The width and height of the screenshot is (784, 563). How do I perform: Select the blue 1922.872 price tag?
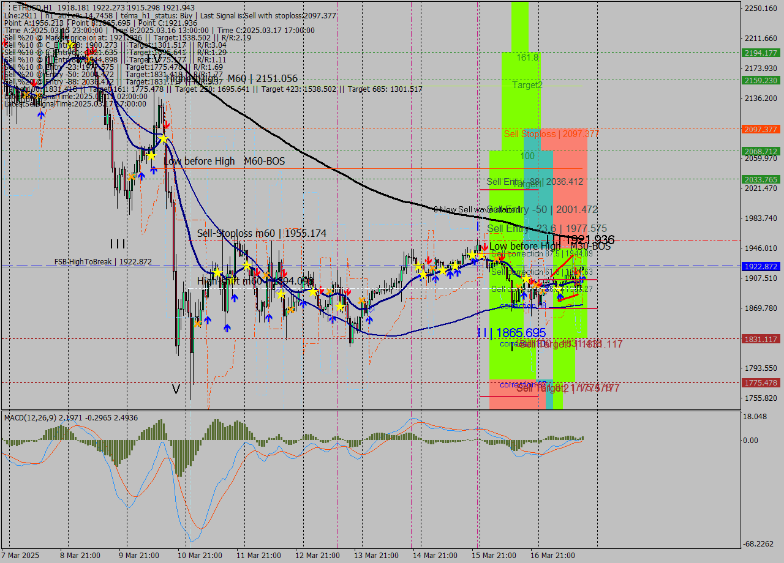click(760, 266)
